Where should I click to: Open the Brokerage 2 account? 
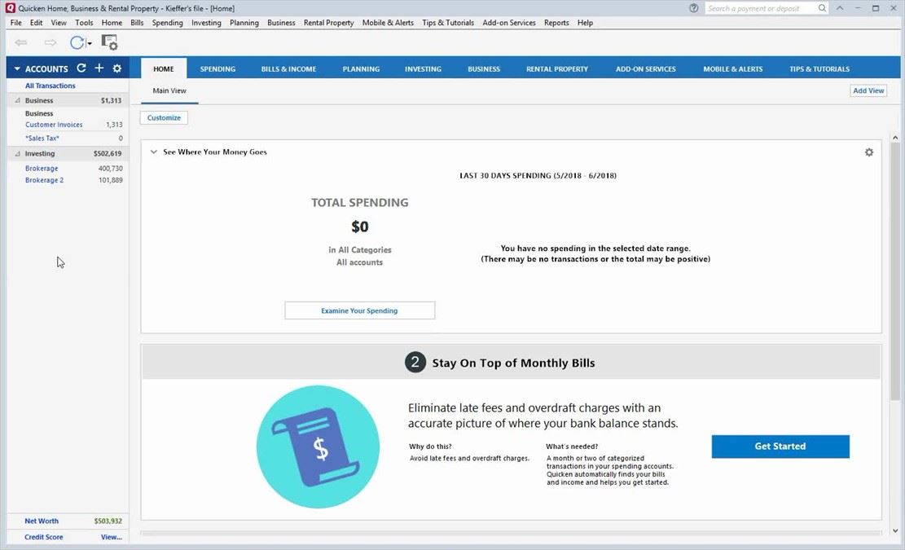point(44,180)
